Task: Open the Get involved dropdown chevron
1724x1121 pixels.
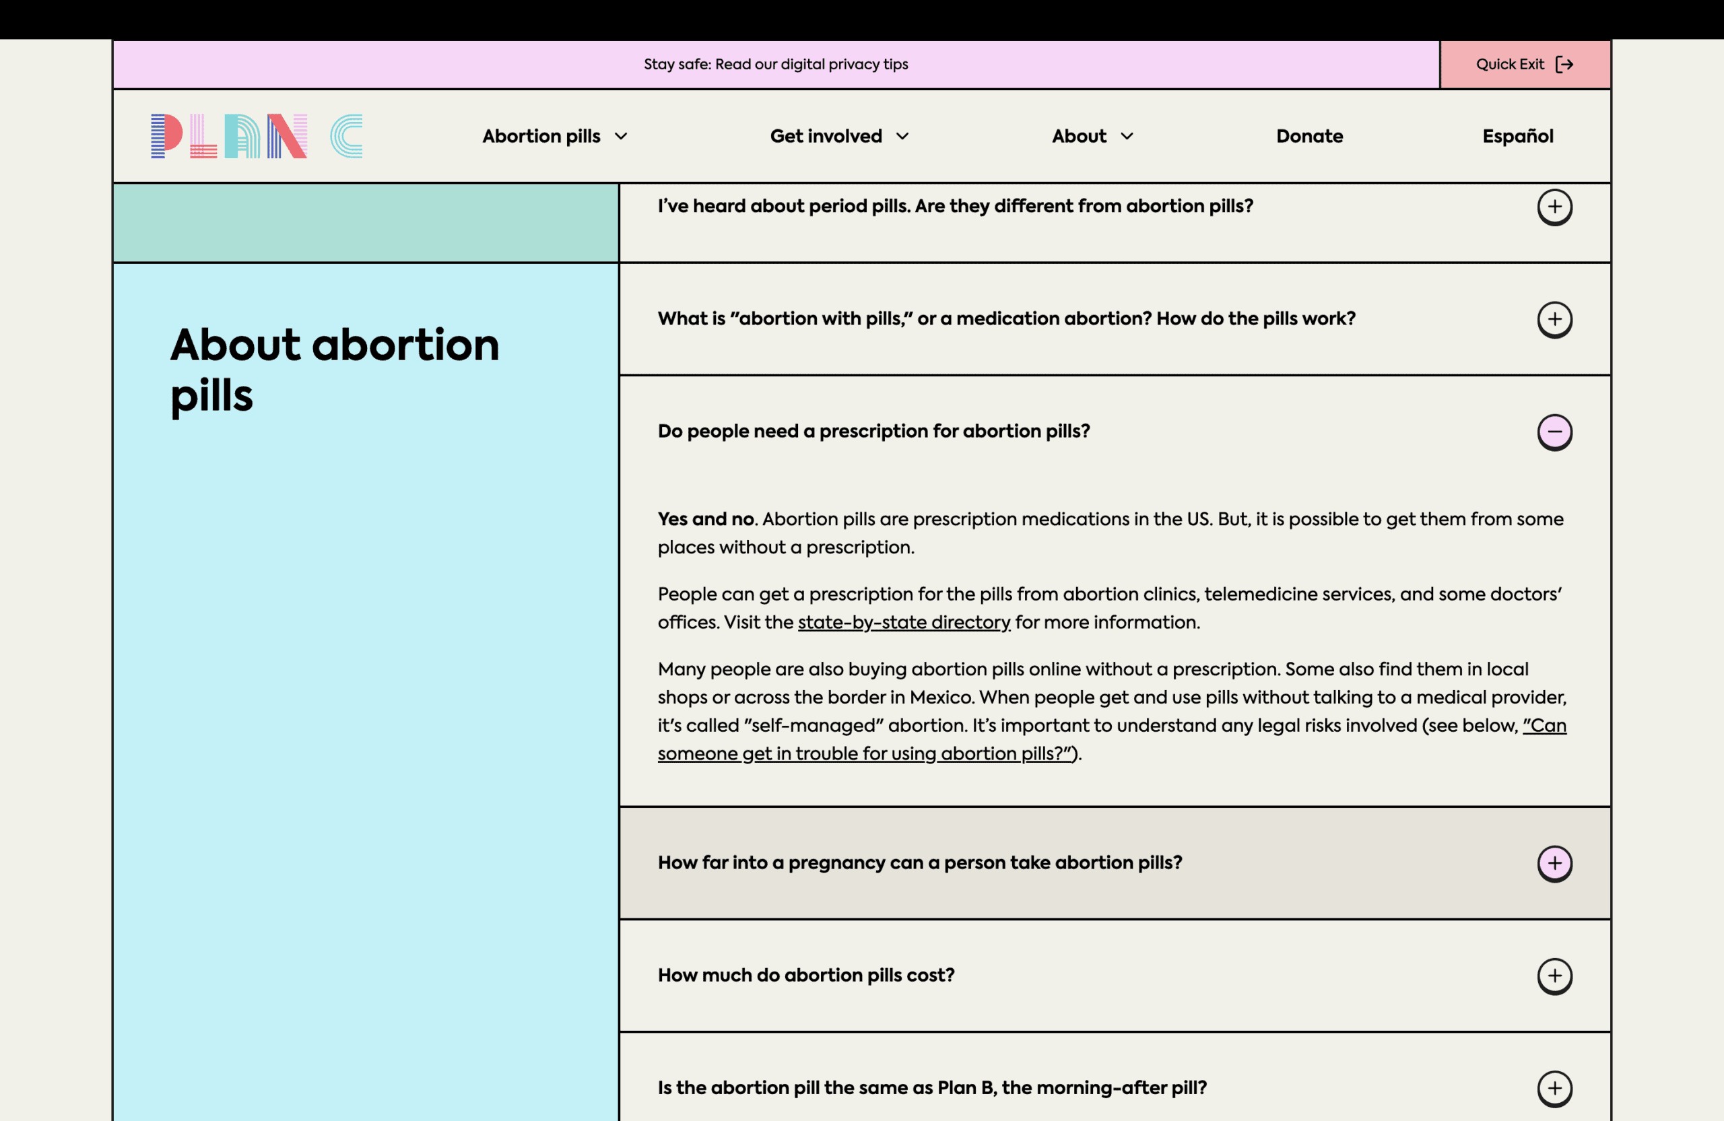Action: pos(902,136)
